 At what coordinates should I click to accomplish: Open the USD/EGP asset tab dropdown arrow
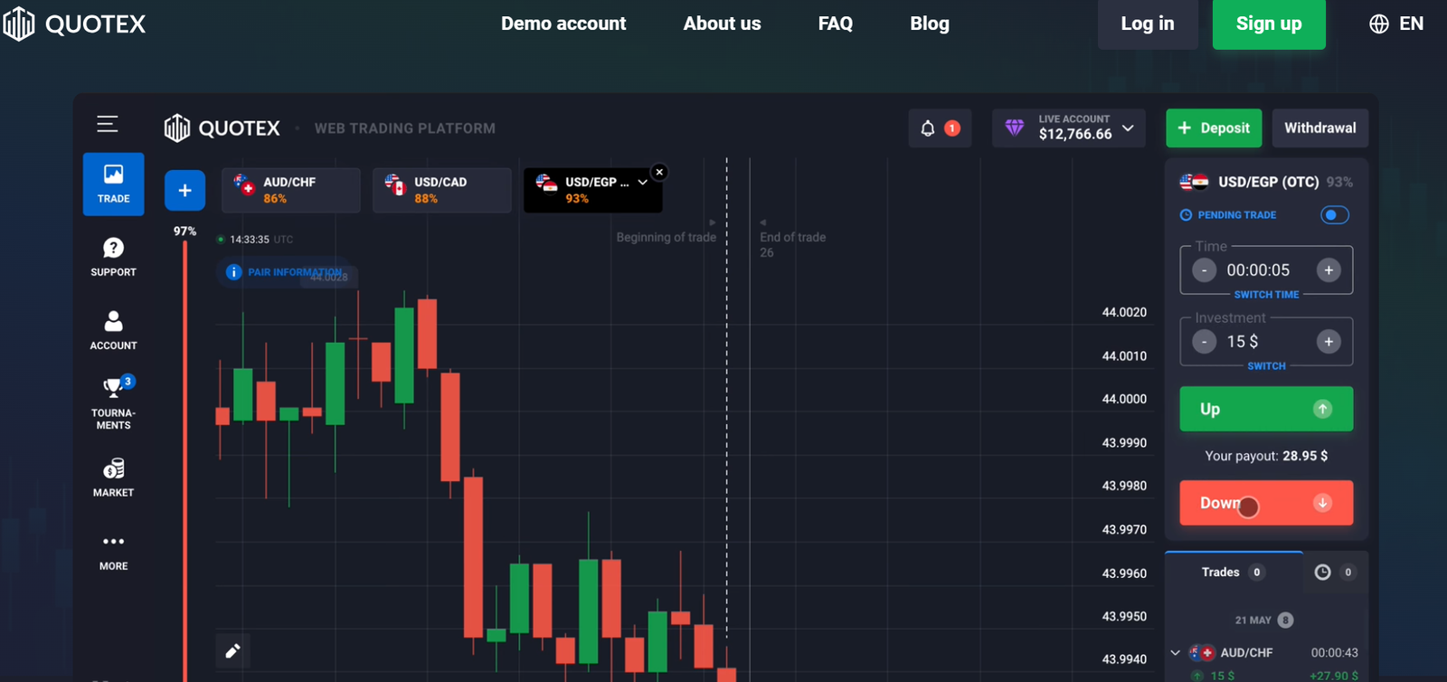[642, 182]
